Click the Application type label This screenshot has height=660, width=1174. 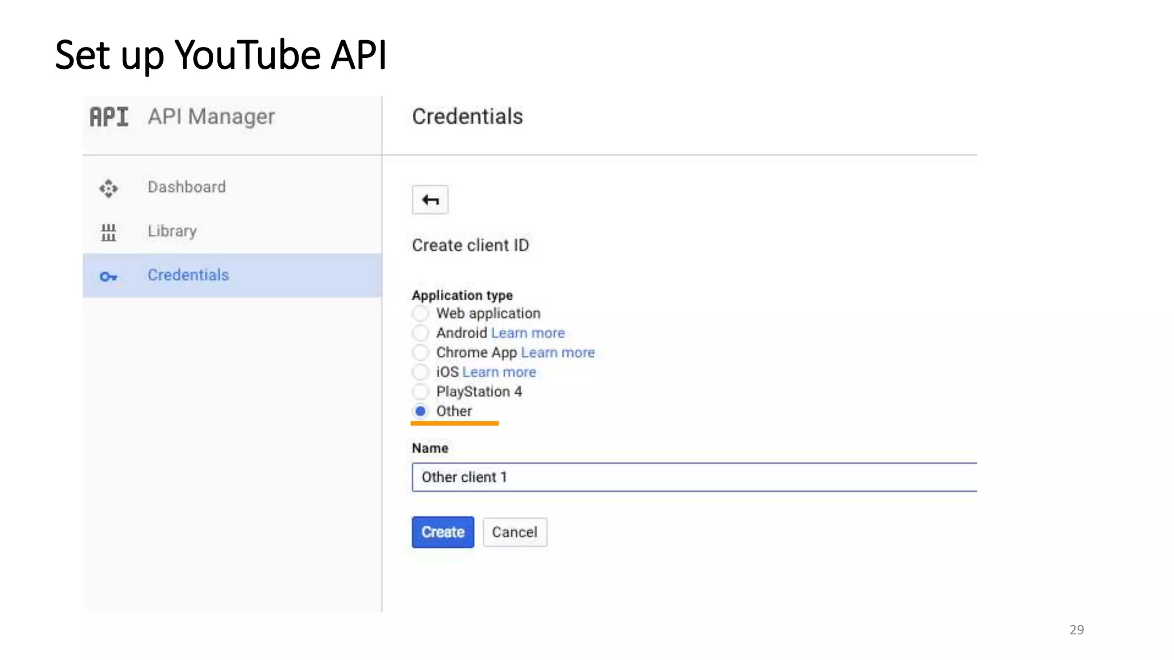click(x=462, y=296)
